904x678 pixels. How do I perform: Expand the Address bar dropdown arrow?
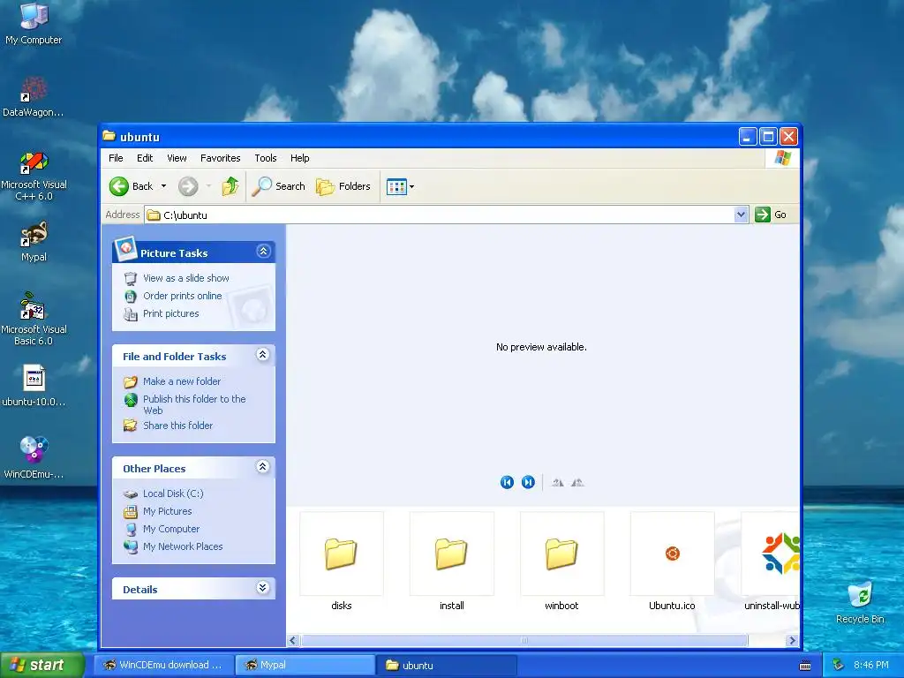pos(742,215)
